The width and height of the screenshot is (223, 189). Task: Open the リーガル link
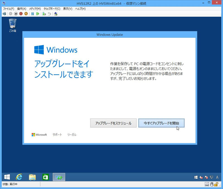coord(72,135)
